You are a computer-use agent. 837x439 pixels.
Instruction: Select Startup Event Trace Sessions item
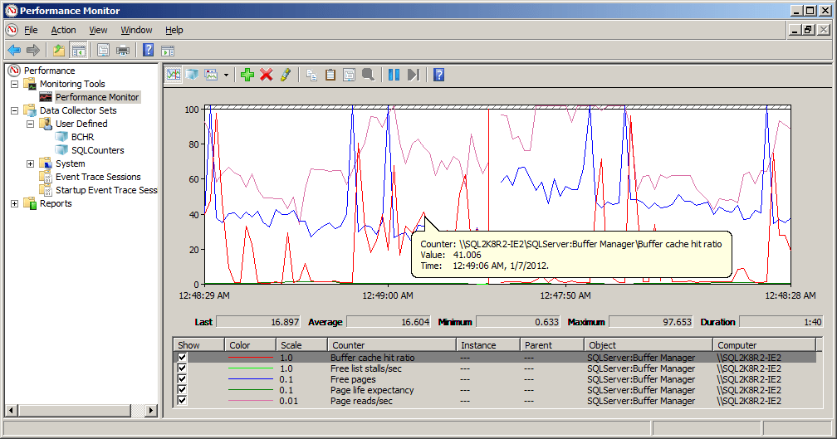tap(106, 190)
